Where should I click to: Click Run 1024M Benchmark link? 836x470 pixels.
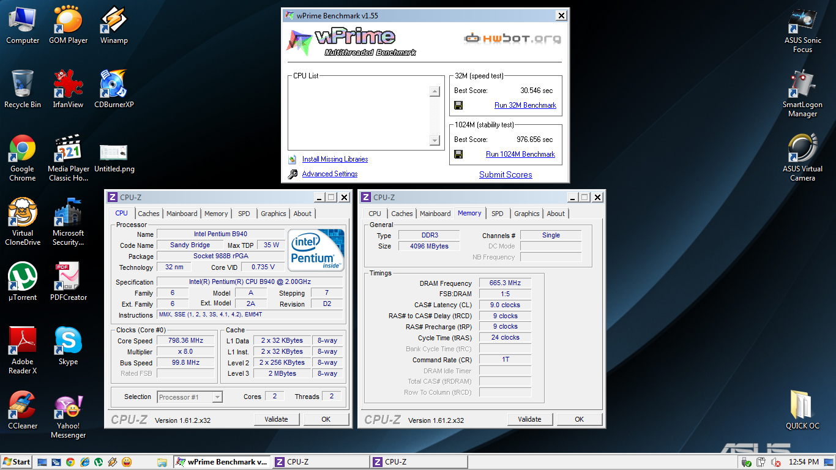(x=520, y=154)
